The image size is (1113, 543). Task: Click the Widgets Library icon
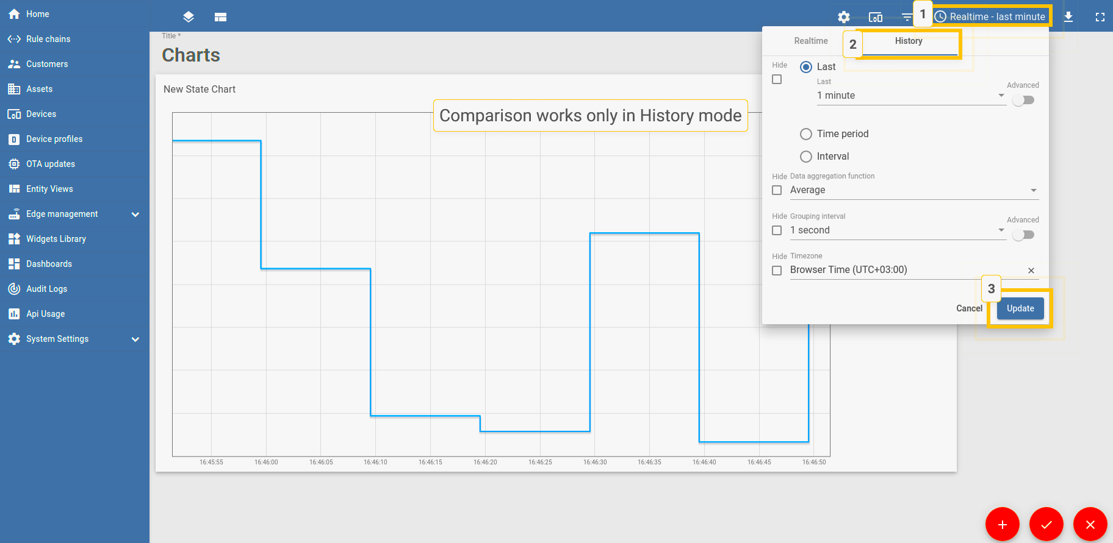[14, 239]
